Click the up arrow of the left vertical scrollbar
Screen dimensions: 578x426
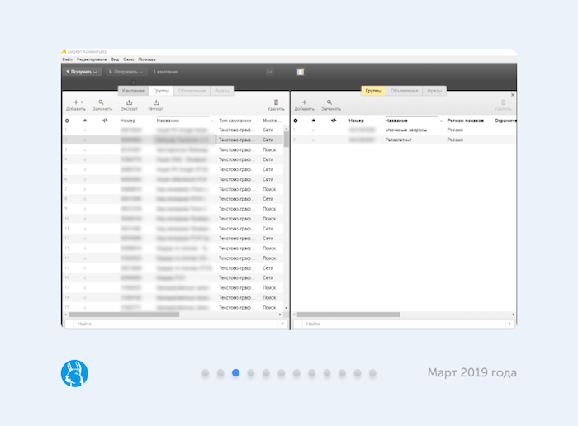(287, 128)
